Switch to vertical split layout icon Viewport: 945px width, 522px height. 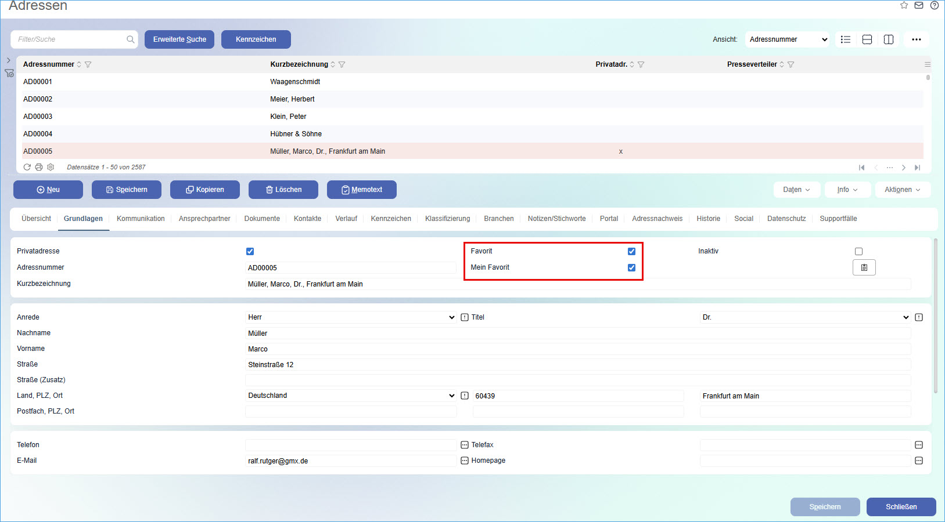pos(889,39)
